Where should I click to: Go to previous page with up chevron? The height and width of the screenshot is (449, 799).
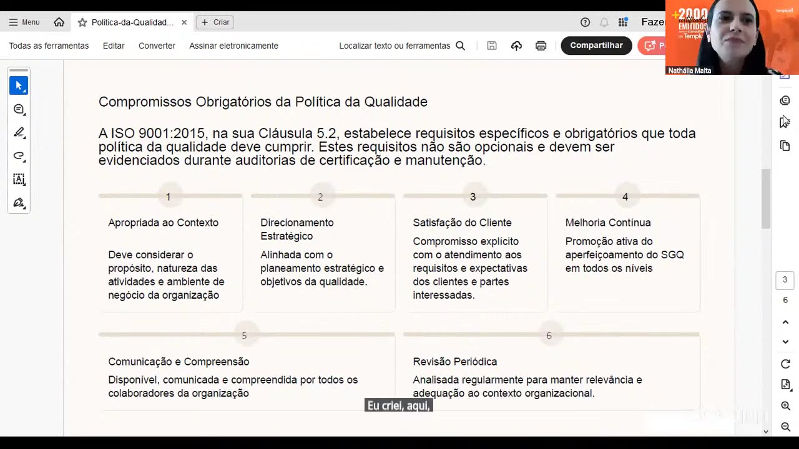(x=785, y=322)
